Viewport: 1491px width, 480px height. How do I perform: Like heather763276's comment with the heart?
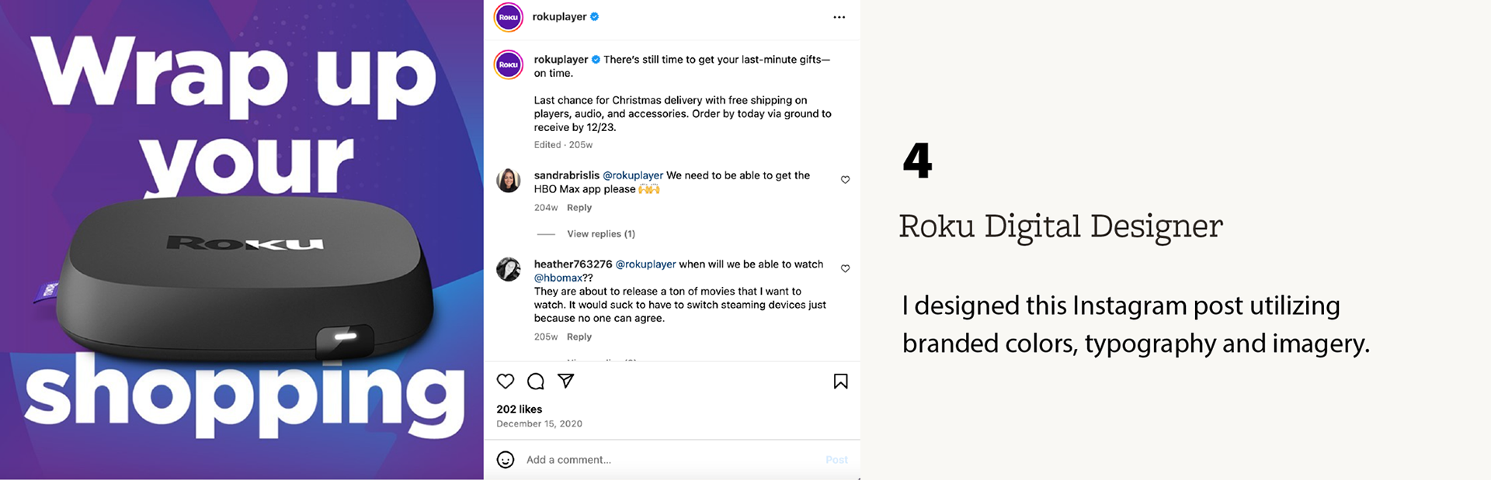tap(846, 268)
